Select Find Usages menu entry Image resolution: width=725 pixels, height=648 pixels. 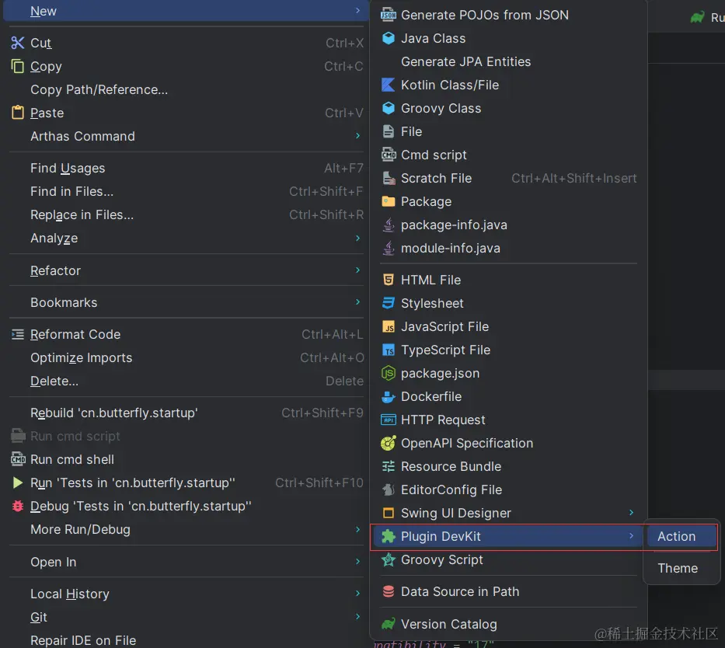click(186, 169)
